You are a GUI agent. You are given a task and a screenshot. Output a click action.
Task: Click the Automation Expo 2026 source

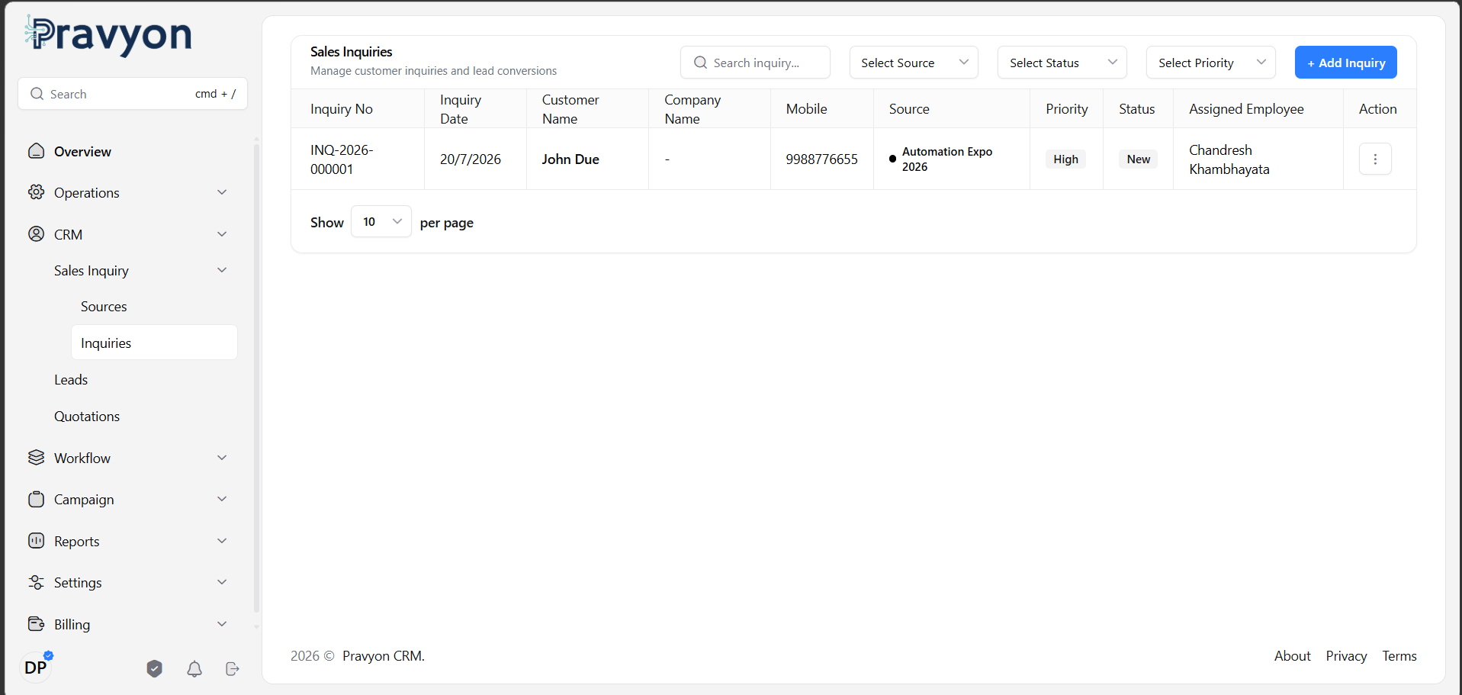947,159
